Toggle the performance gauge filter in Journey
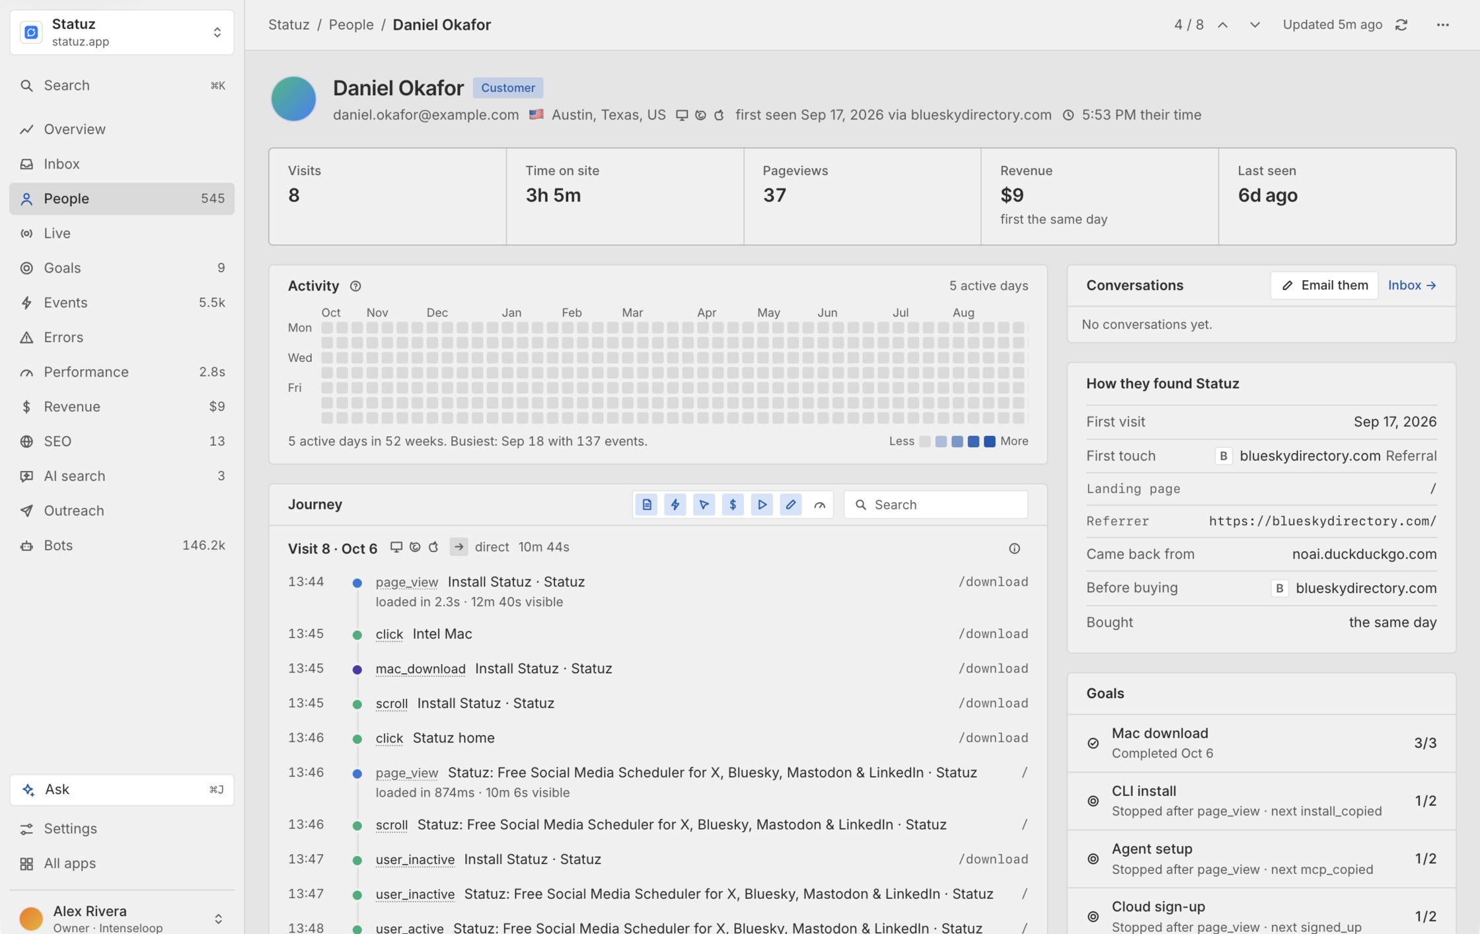 [x=820, y=505]
